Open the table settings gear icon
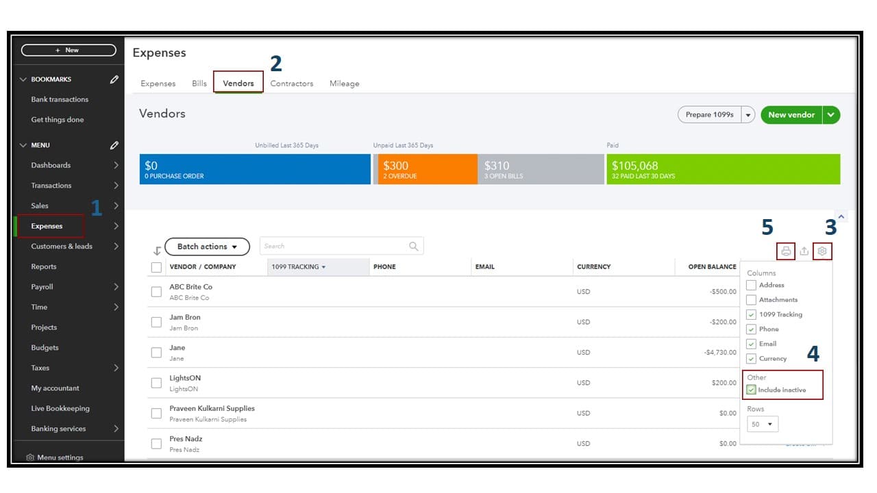The width and height of the screenshot is (877, 493). coord(822,251)
